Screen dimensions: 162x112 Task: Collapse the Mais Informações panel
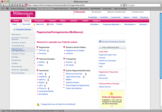click(100, 47)
